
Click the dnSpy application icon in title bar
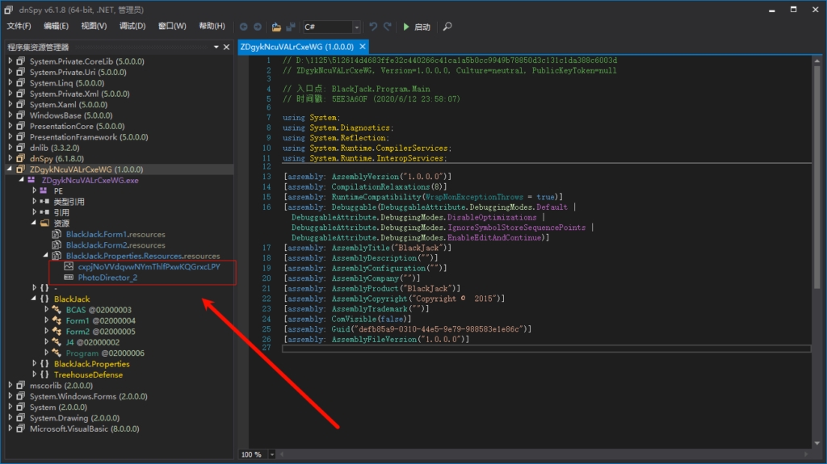9,10
